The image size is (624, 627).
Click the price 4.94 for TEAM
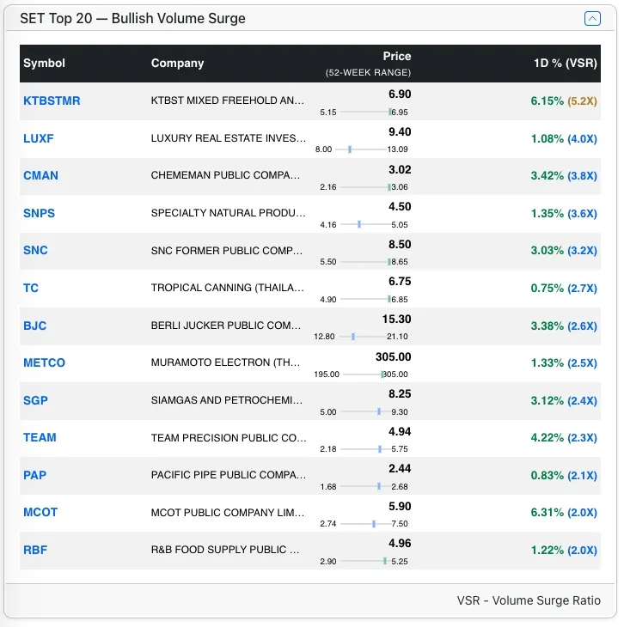click(x=400, y=431)
